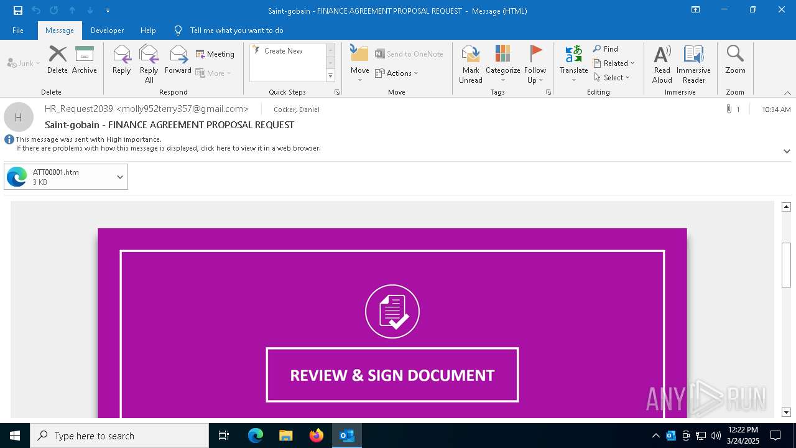Open the volume control in system tray
Viewport: 796px width, 448px height.
click(x=716, y=436)
